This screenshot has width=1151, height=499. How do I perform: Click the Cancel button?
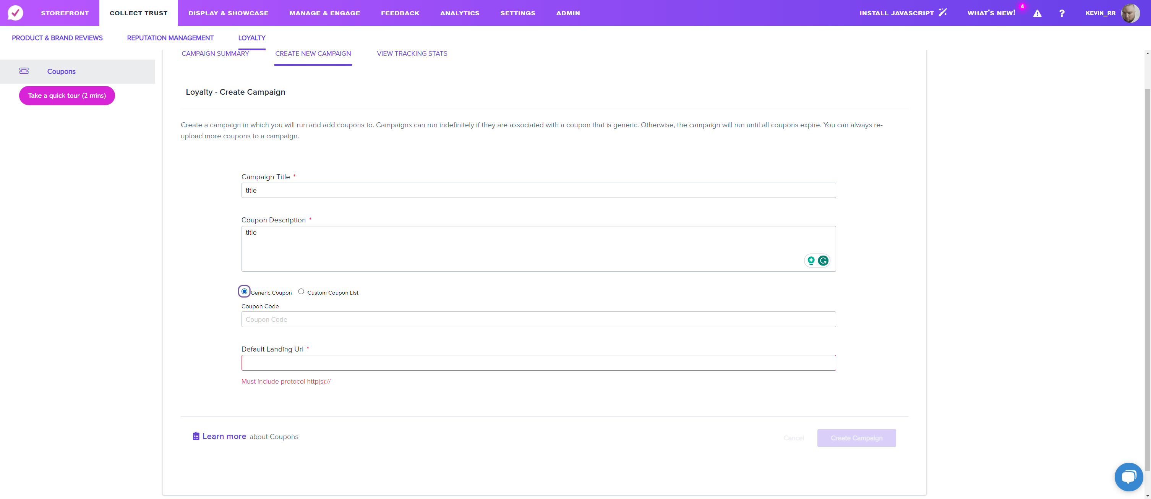point(794,438)
